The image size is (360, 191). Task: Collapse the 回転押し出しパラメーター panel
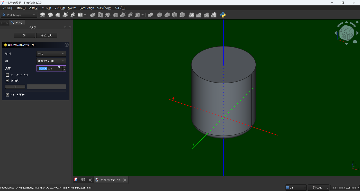tap(67, 45)
